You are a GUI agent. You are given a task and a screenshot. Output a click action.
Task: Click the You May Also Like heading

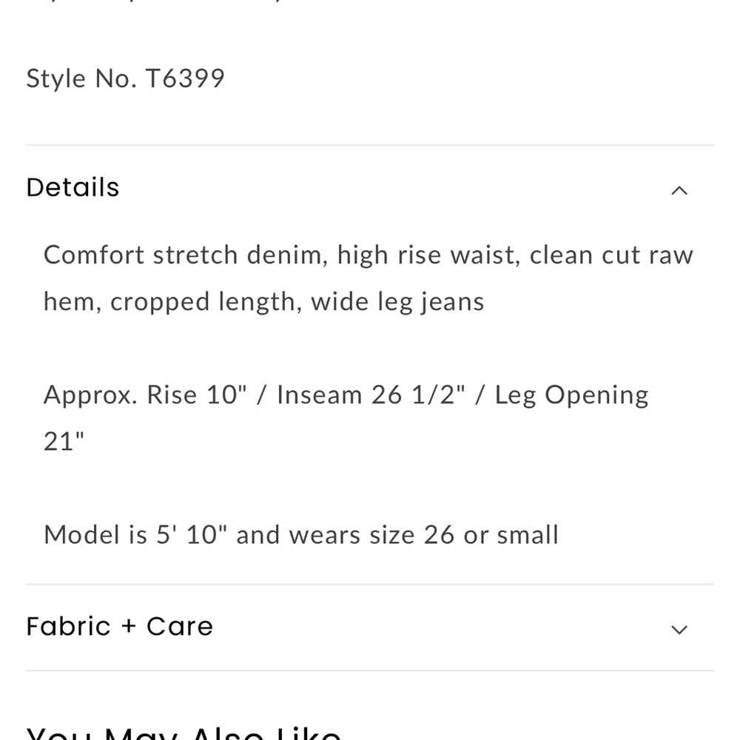184,733
